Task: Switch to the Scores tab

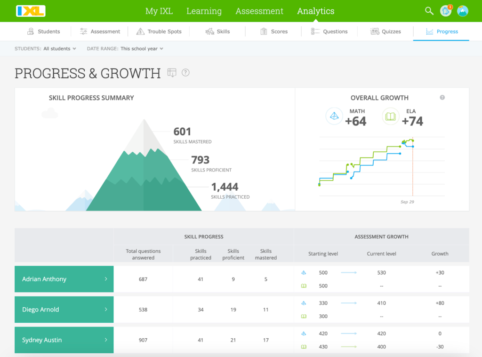Action: click(x=274, y=31)
